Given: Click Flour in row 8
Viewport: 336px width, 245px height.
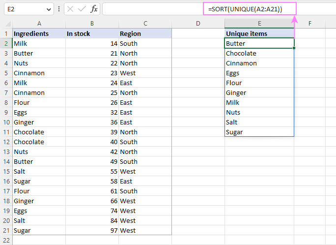Looking at the screenshot, I should tap(39, 102).
